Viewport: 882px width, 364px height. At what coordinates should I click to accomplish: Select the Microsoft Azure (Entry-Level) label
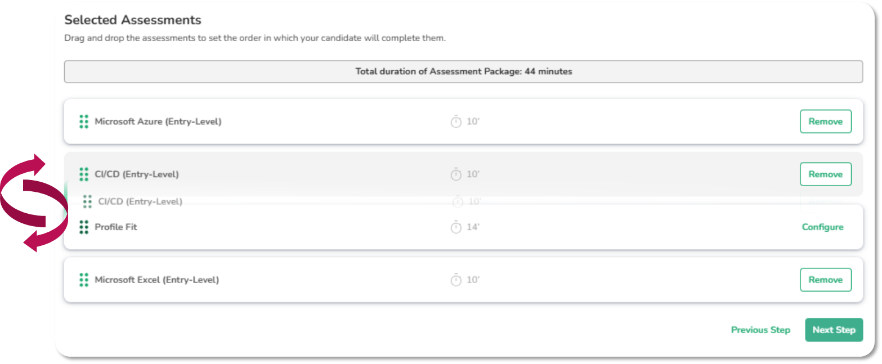pyautogui.click(x=158, y=122)
